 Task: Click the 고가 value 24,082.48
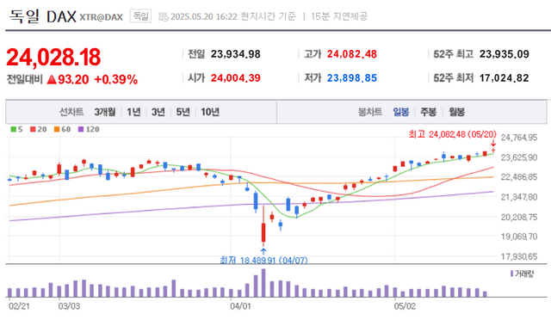click(x=352, y=54)
